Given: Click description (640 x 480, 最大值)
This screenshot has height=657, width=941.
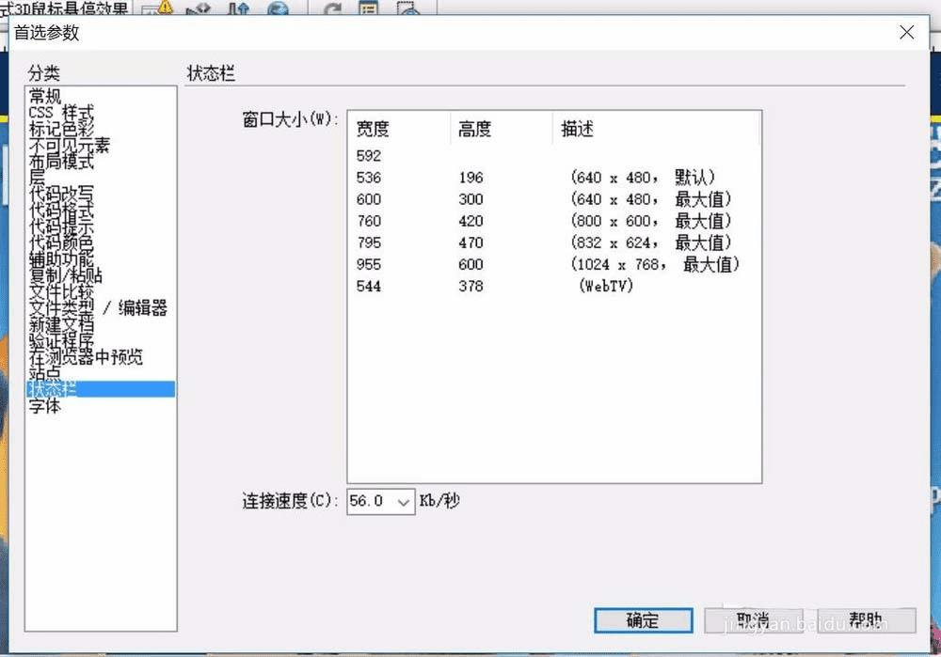Looking at the screenshot, I should click(x=650, y=199).
